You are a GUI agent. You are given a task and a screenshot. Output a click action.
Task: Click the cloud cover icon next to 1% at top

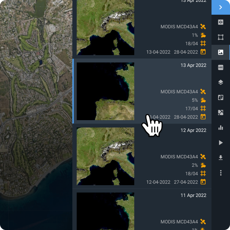pyautogui.click(x=203, y=35)
